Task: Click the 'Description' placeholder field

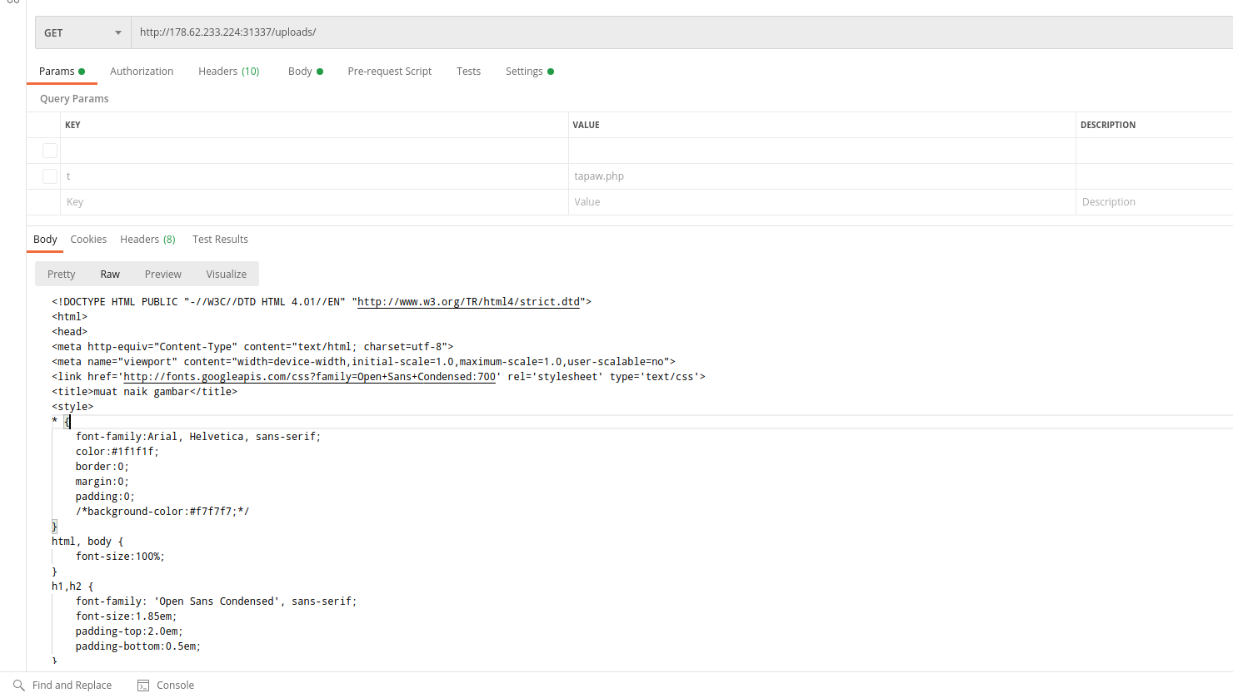Action: point(1154,202)
